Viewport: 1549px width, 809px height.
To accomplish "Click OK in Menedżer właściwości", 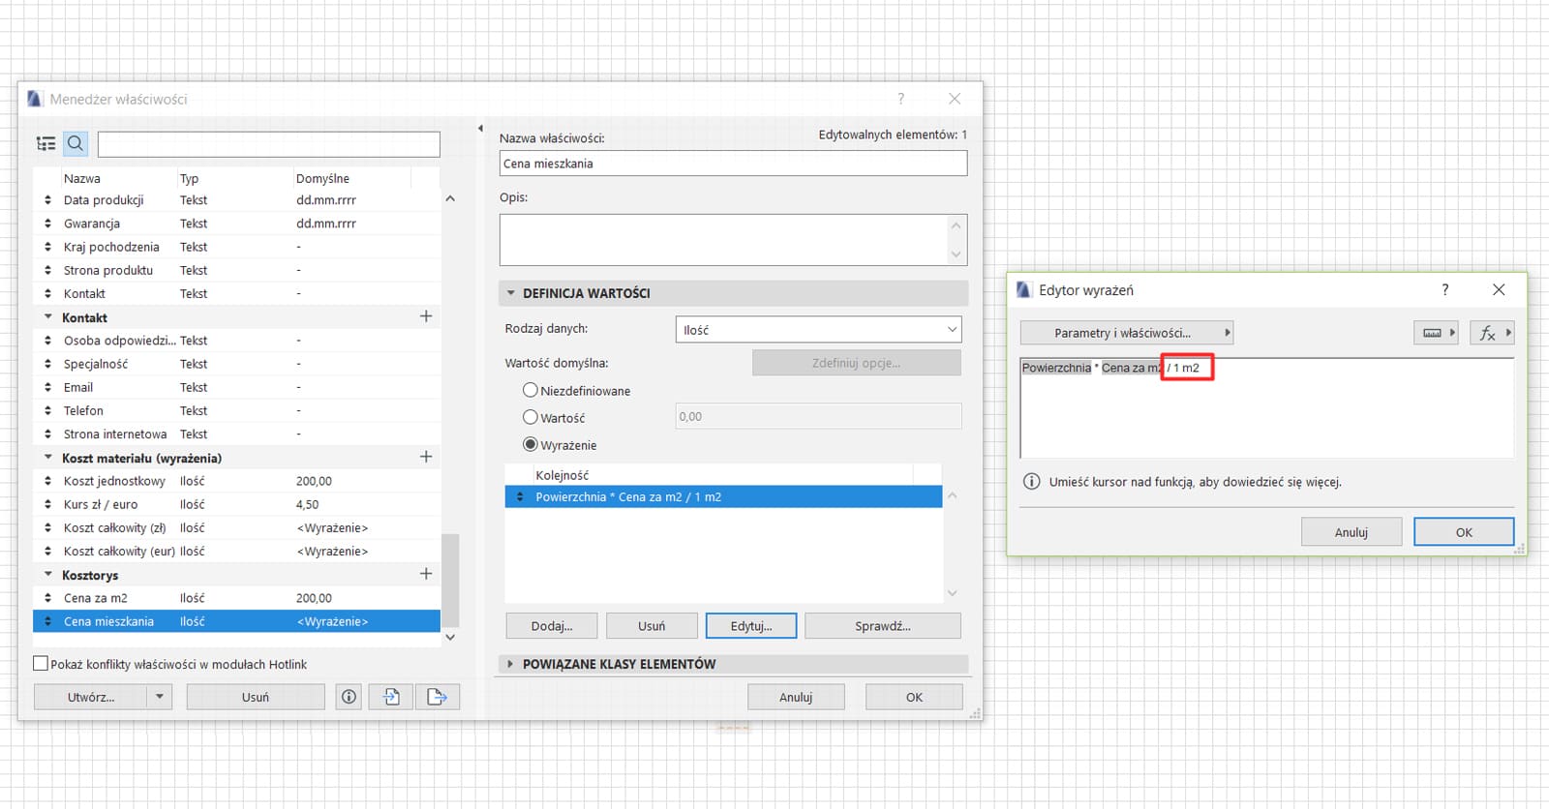I will point(914,697).
